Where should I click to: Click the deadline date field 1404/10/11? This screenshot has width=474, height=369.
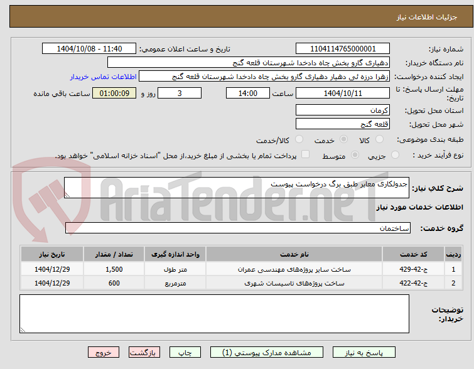click(x=343, y=93)
